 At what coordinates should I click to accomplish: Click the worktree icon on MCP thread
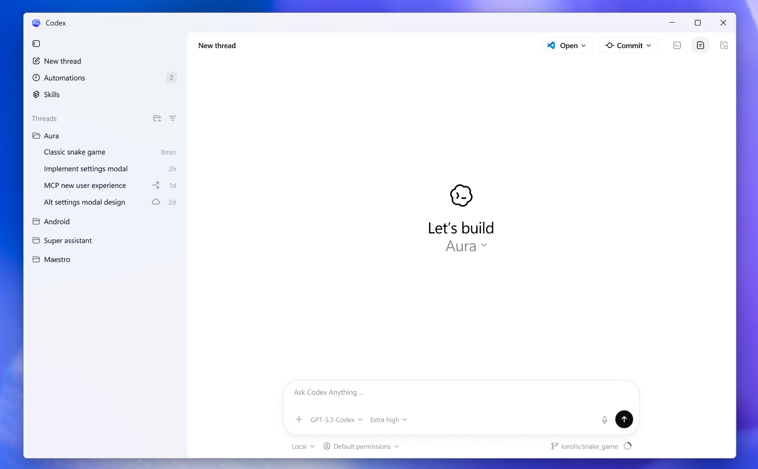(155, 185)
